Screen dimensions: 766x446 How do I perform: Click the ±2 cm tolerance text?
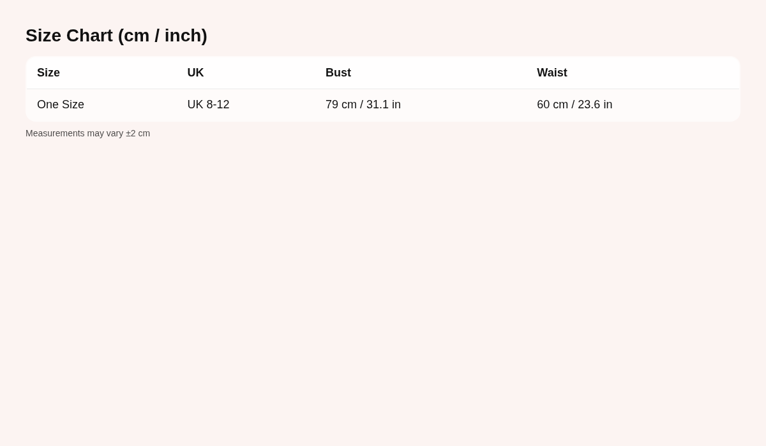138,133
